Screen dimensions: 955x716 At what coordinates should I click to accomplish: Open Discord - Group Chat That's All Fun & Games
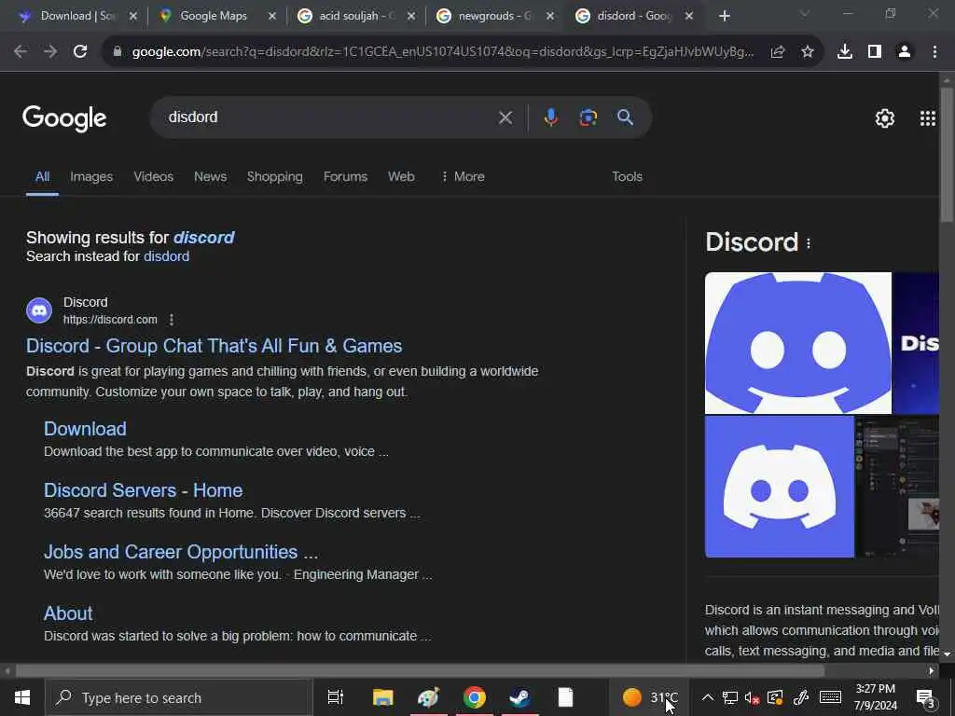point(214,346)
